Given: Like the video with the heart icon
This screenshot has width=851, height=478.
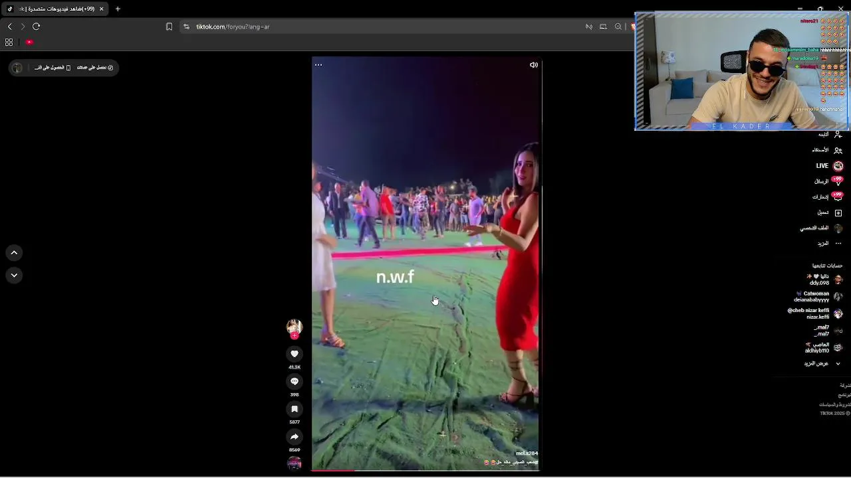Looking at the screenshot, I should pos(295,354).
